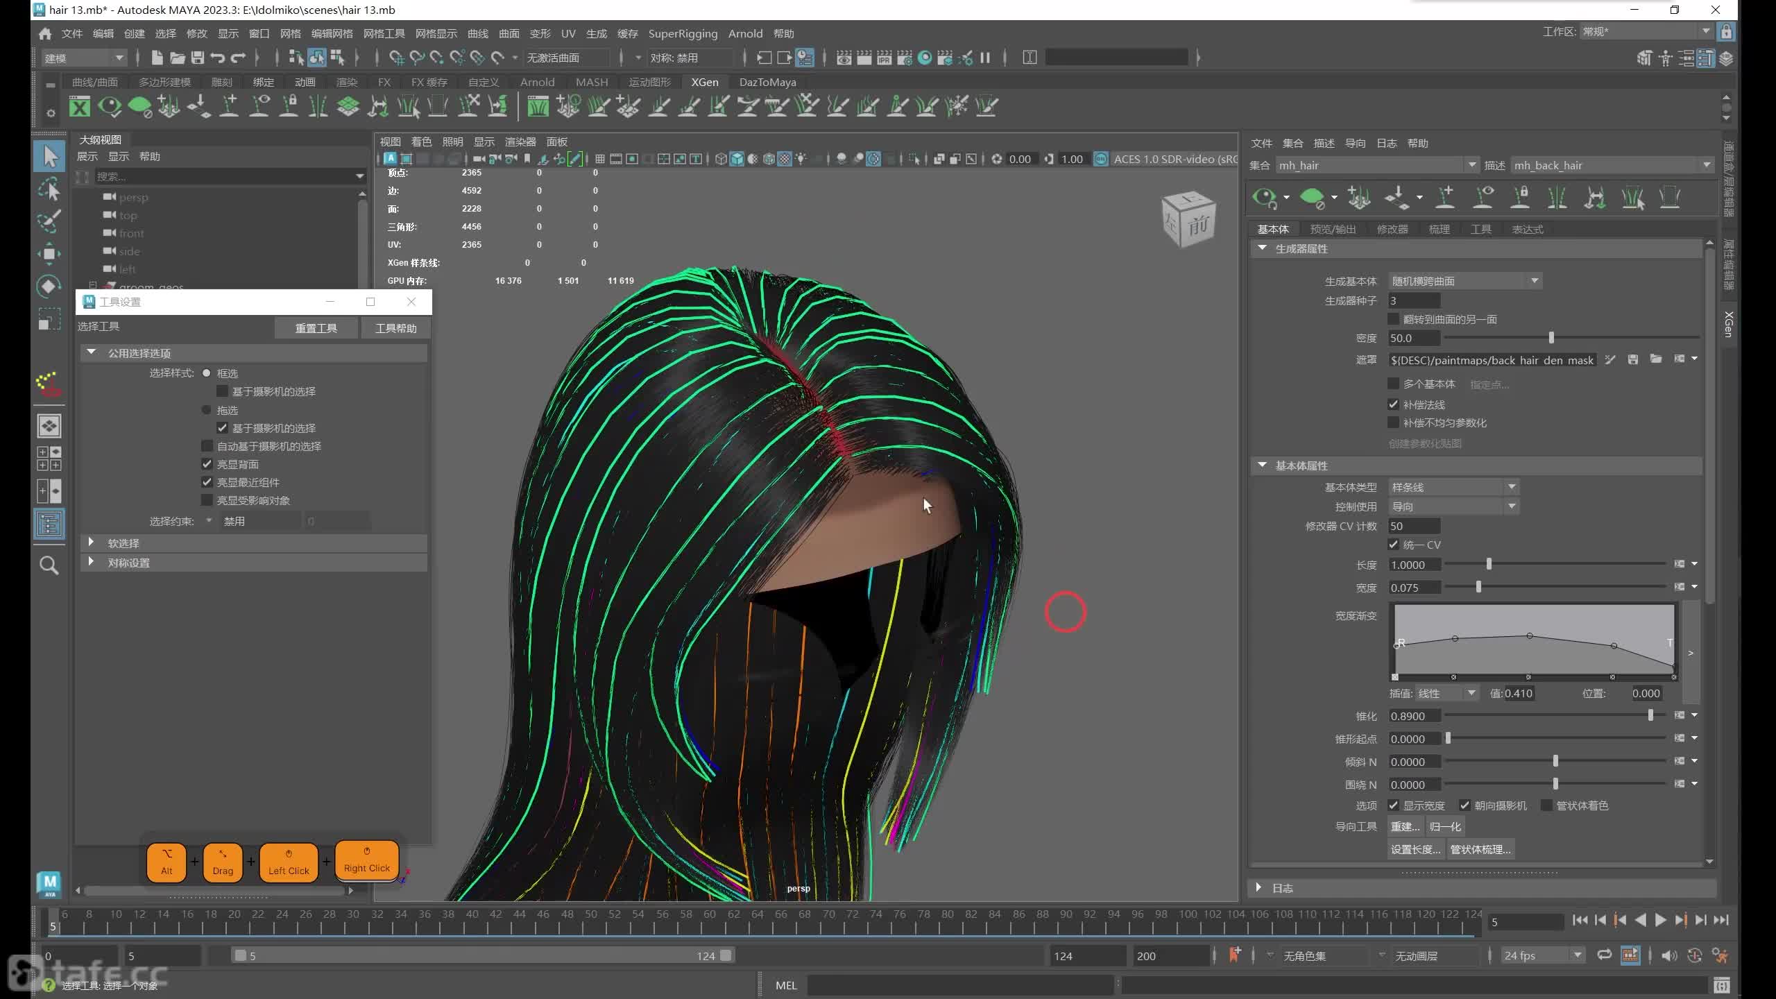The image size is (1776, 999).
Task: Click the add guides icon in XGen panel
Action: pos(1358,198)
